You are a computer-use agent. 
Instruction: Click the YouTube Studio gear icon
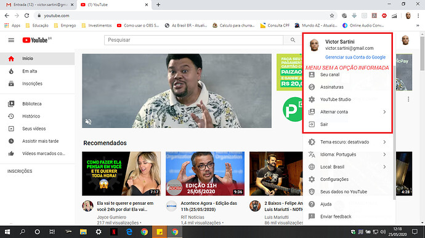click(x=312, y=100)
